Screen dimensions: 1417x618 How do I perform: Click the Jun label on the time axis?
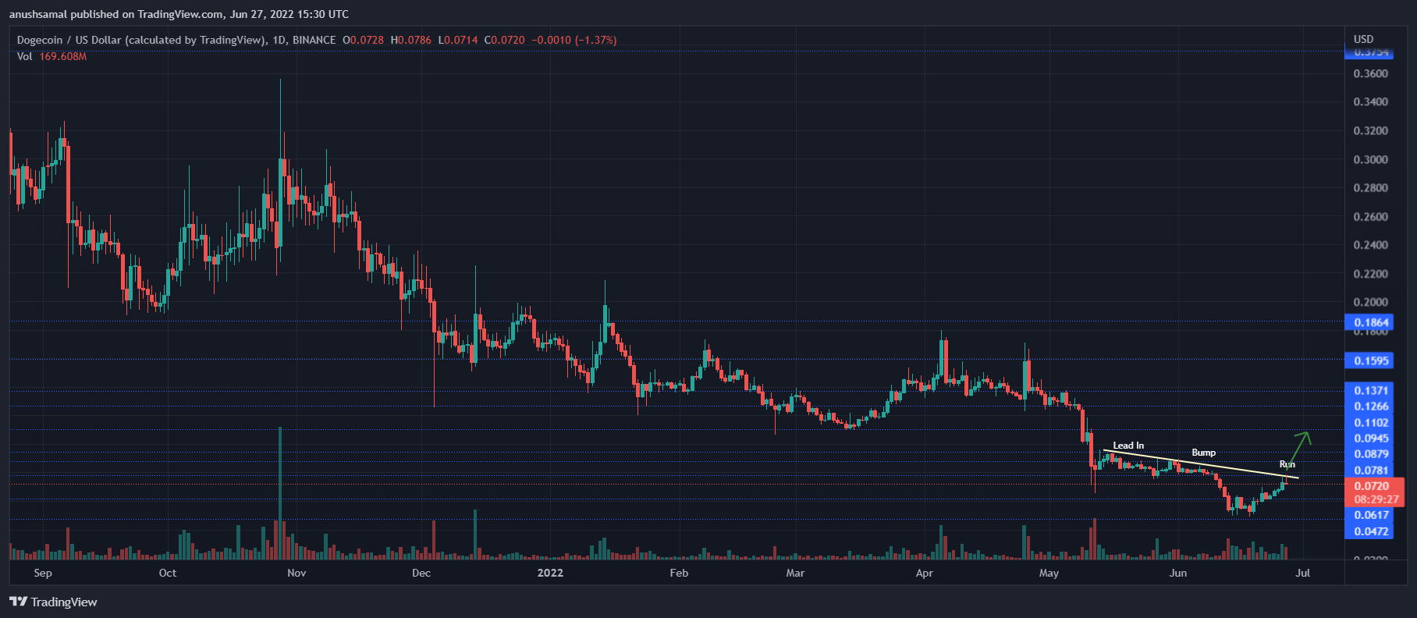1177,573
